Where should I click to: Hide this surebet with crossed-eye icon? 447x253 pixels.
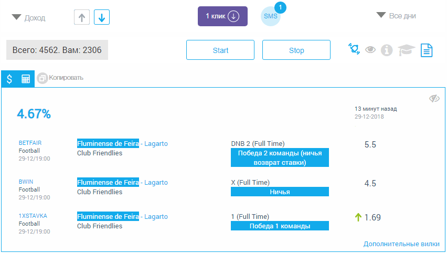coord(434,99)
